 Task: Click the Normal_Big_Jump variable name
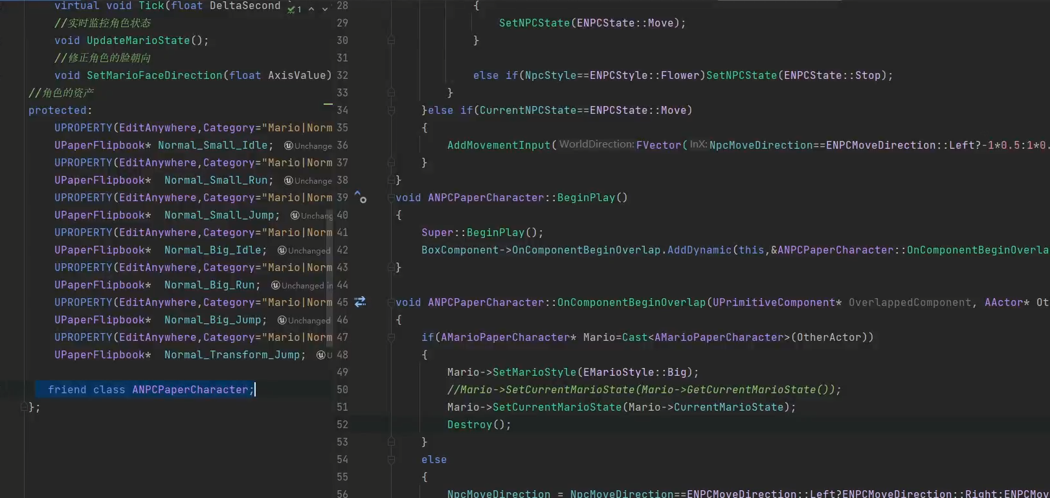pos(212,319)
